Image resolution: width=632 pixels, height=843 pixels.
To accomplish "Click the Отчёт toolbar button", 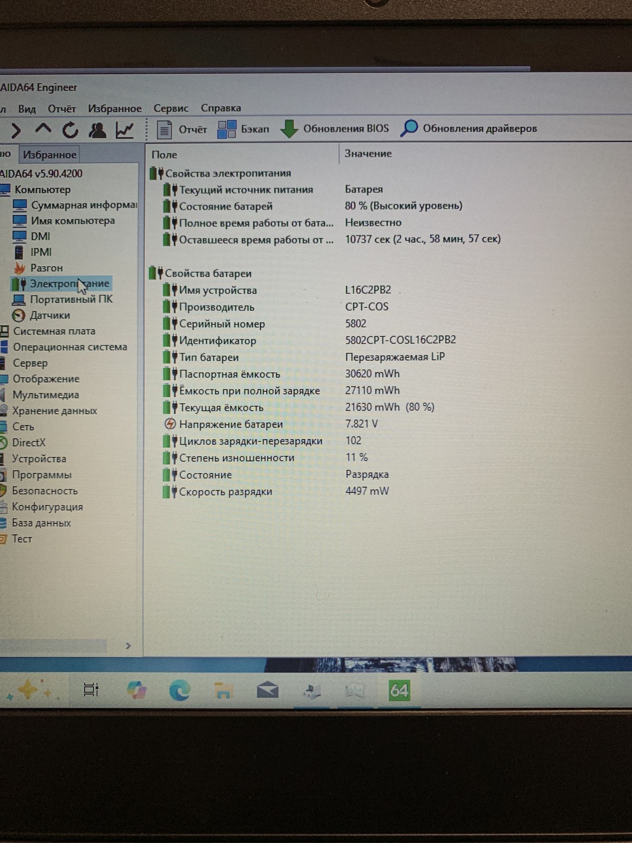I will tap(182, 130).
